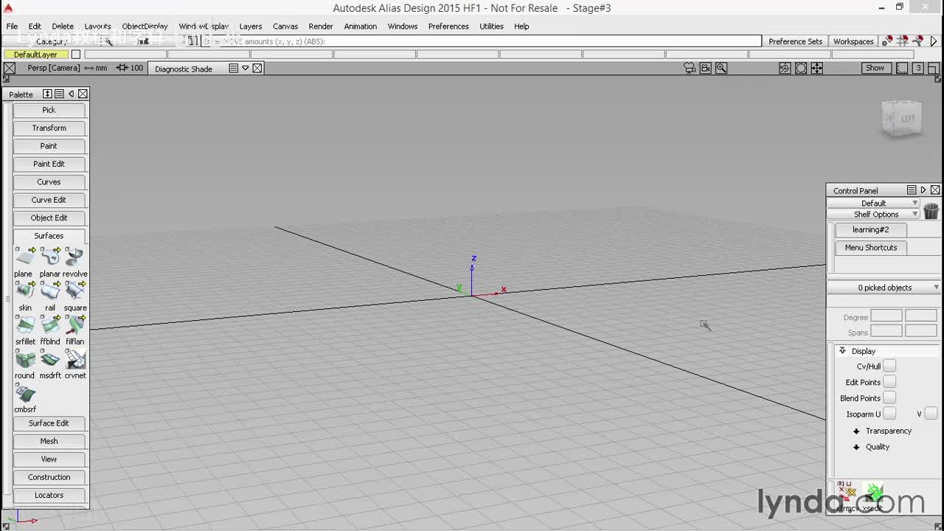Select the round tool

point(25,359)
